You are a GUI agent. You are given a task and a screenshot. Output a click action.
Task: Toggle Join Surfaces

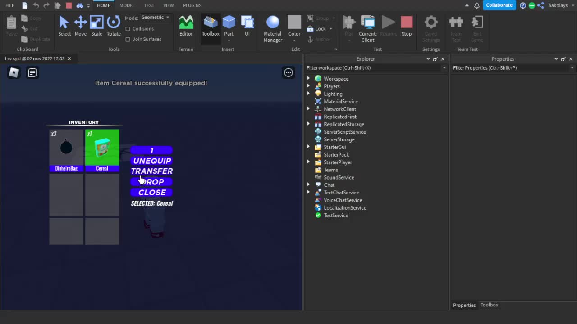click(x=128, y=39)
